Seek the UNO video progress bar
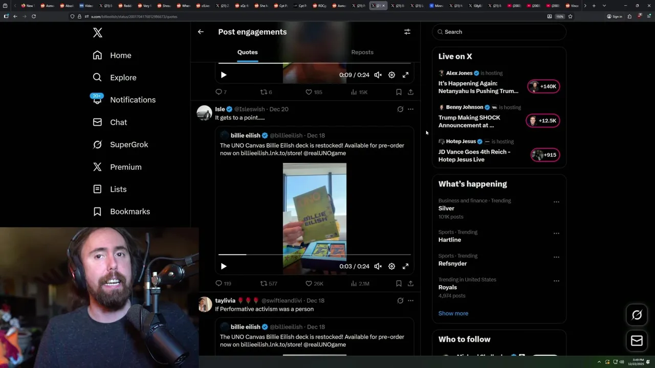The image size is (655, 368). [x=315, y=255]
